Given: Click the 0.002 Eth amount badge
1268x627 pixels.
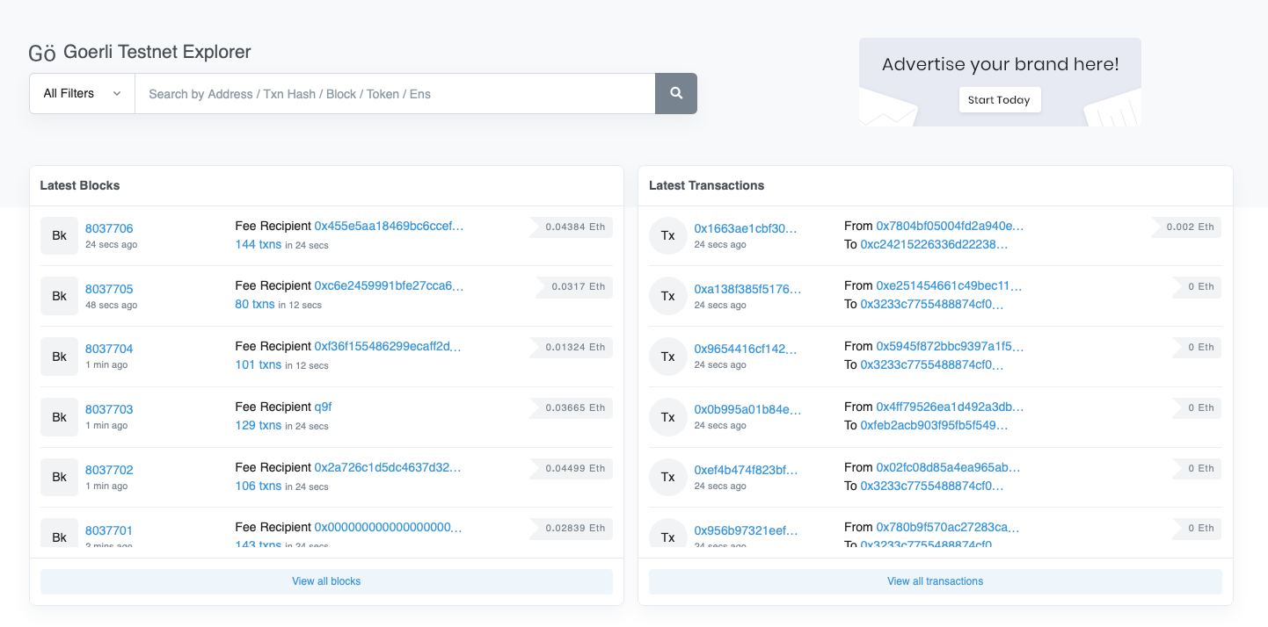Looking at the screenshot, I should (1186, 227).
